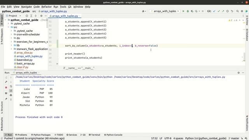
Task: Hide the Run tool window
Action: coord(243,73)
